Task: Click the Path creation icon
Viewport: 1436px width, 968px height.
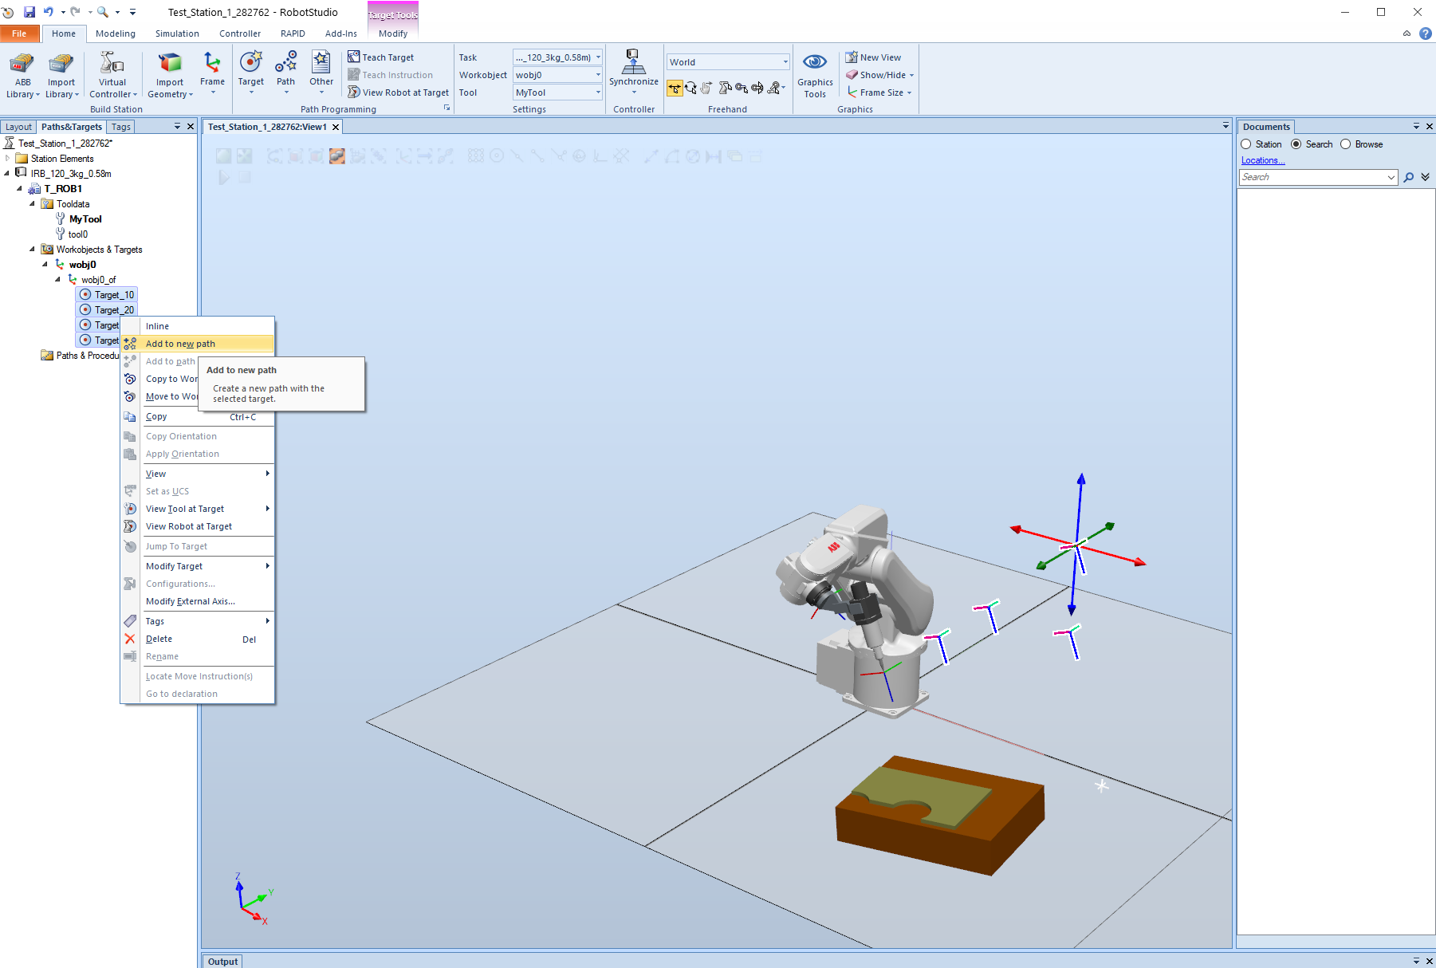Action: tap(285, 64)
